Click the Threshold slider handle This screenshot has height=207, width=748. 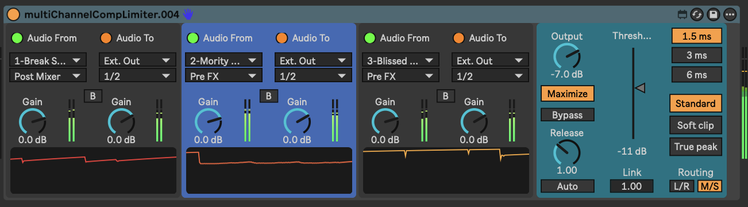click(640, 88)
